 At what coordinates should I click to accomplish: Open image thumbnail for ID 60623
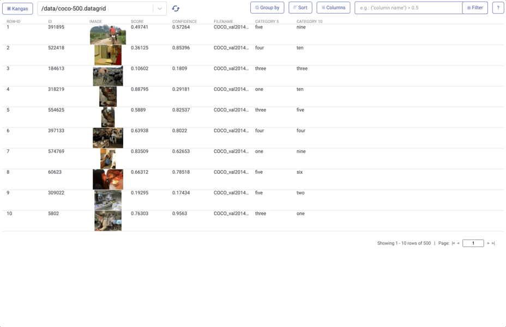point(108,179)
